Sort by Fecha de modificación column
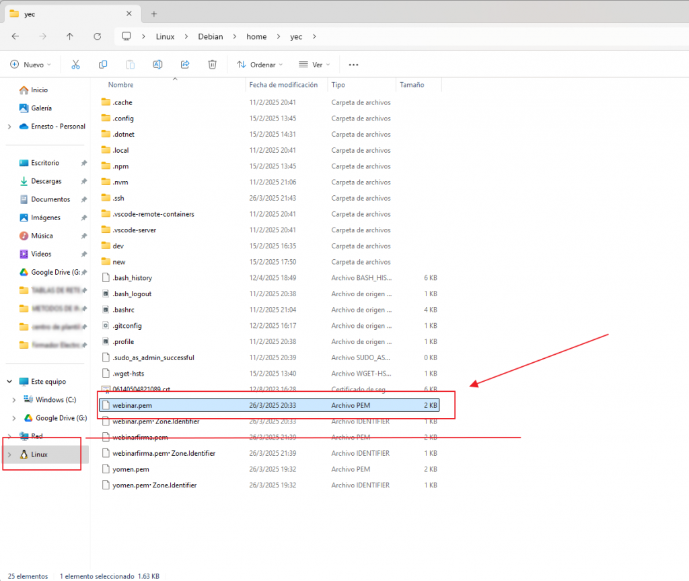 tap(283, 85)
